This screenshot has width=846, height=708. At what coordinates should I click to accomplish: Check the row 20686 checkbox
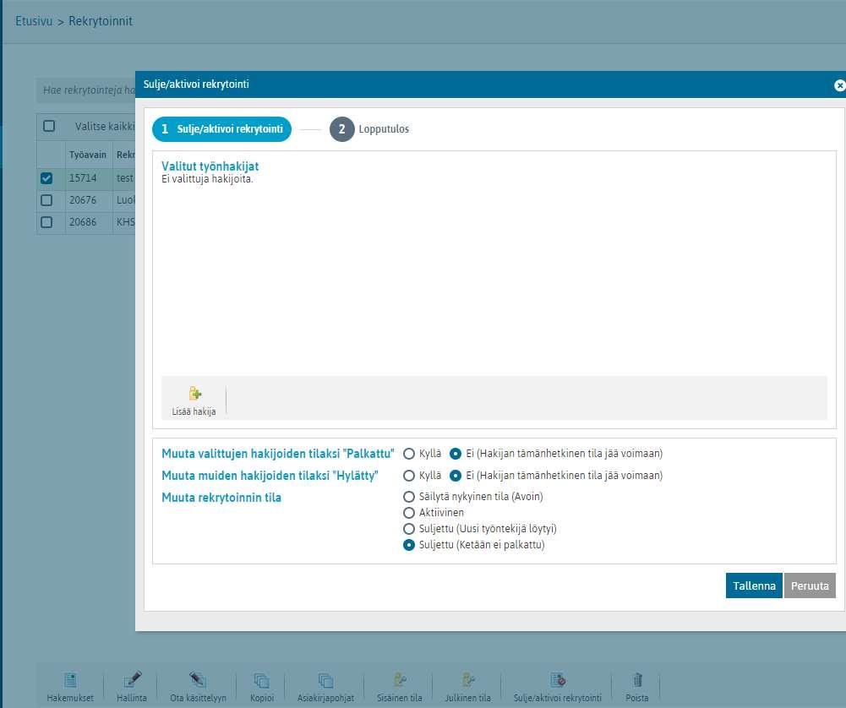pyautogui.click(x=47, y=222)
